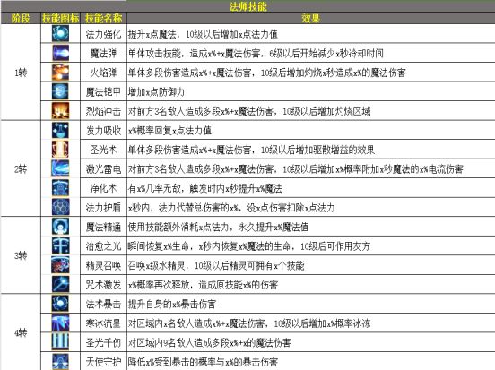The image size is (495, 370).
Task: Select the 法力护盾 hexagon shield icon
Action: (60, 207)
